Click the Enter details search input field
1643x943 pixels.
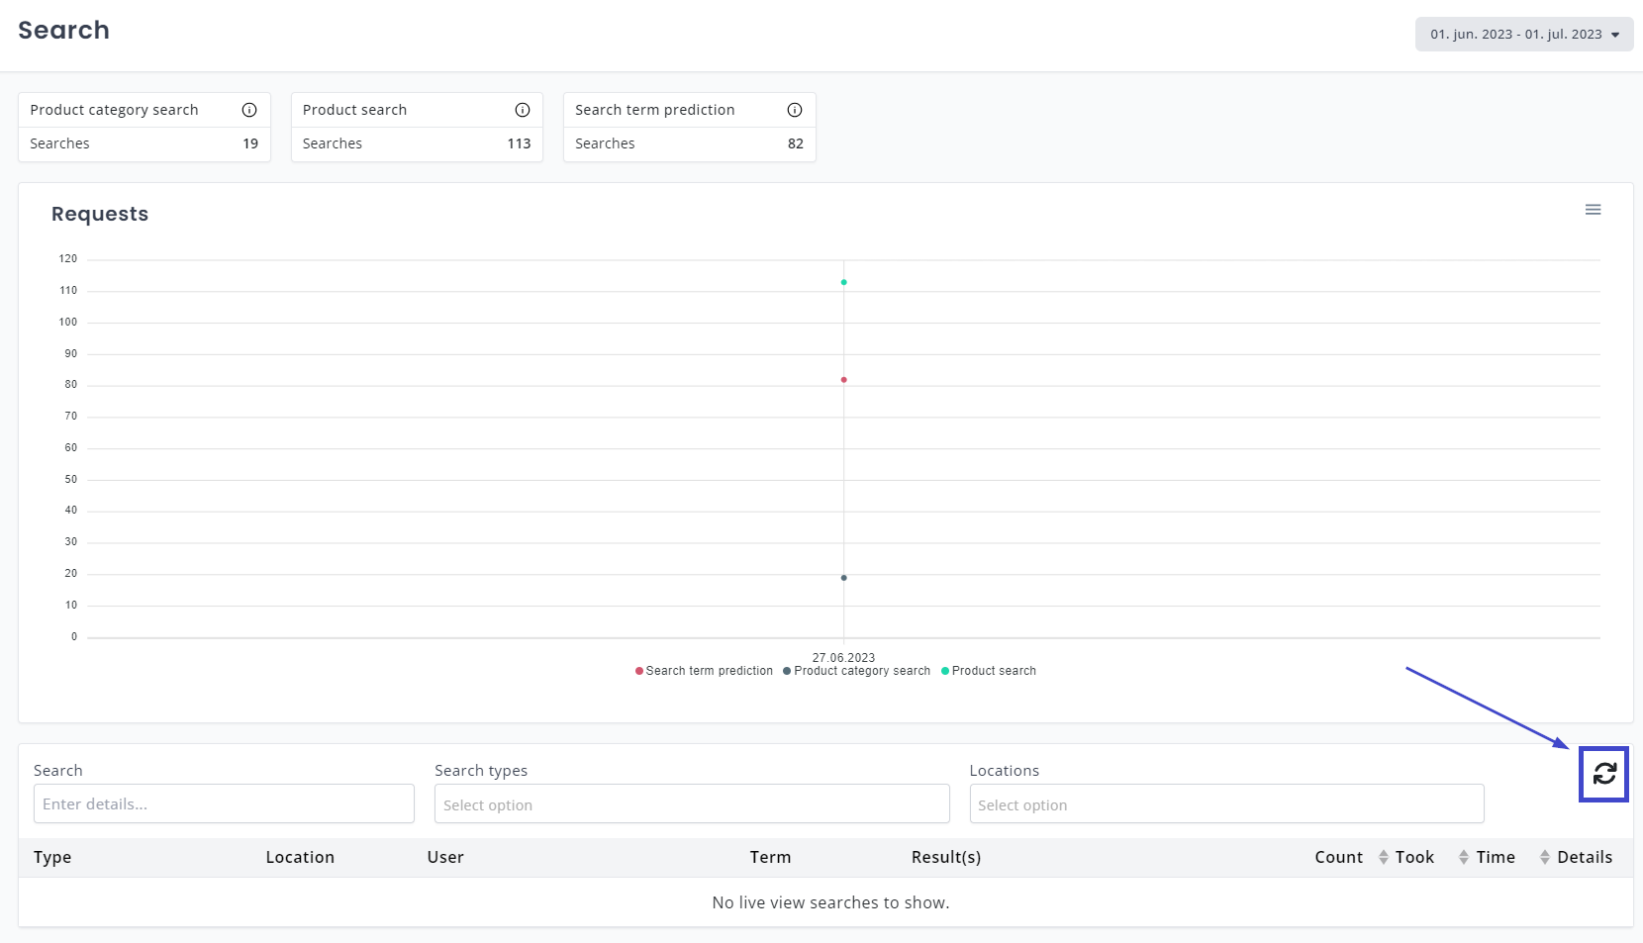click(224, 803)
